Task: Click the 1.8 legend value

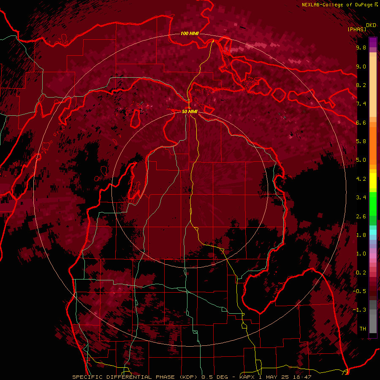Action: (x=361, y=235)
